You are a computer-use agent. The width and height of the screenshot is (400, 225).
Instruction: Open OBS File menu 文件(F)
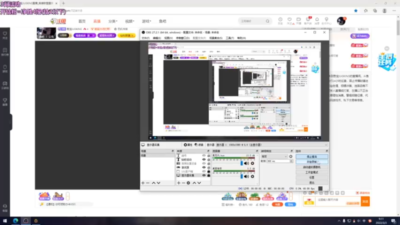[145, 38]
